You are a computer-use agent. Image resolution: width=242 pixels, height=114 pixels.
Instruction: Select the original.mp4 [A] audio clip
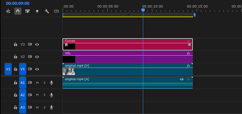click(x=127, y=83)
